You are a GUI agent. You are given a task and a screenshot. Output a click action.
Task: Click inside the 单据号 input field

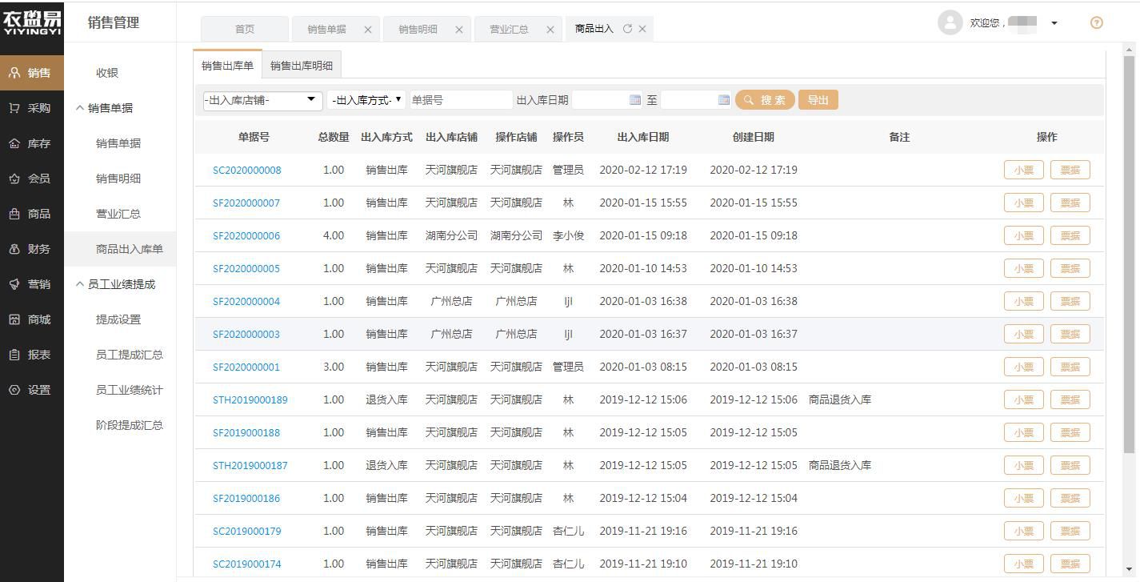(462, 99)
